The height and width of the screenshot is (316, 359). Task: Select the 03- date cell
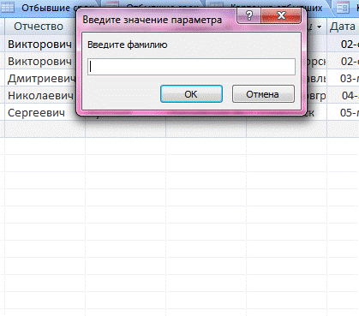(343, 79)
